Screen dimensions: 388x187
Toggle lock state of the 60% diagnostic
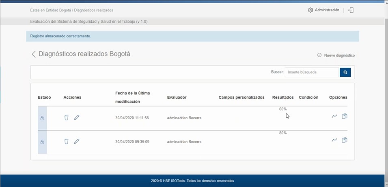(x=42, y=118)
